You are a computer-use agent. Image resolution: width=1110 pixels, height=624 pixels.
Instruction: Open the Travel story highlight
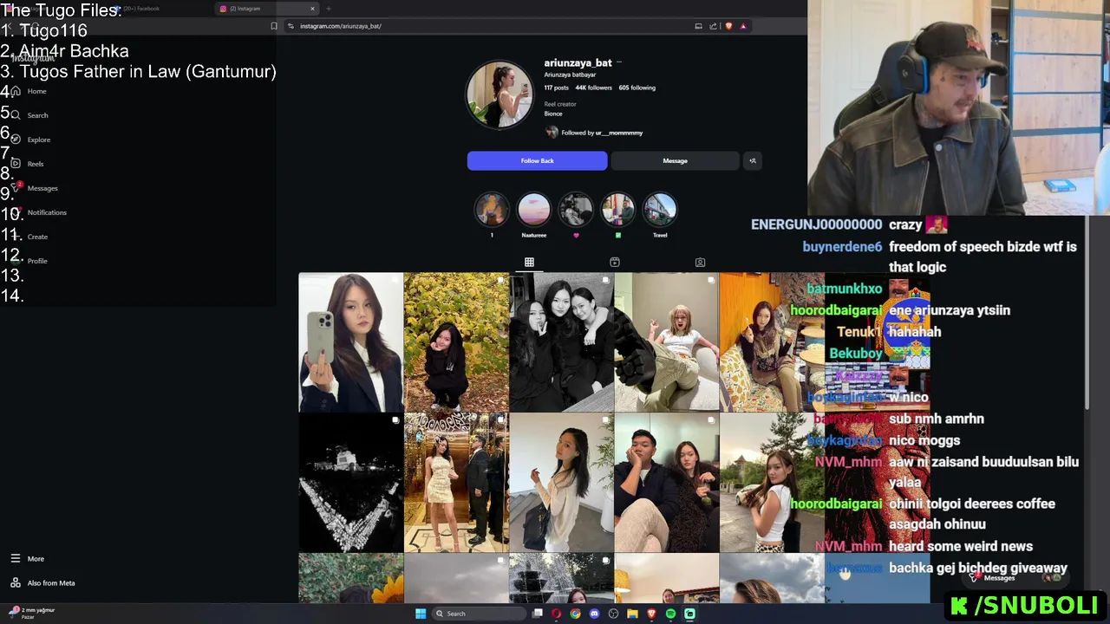[660, 211]
